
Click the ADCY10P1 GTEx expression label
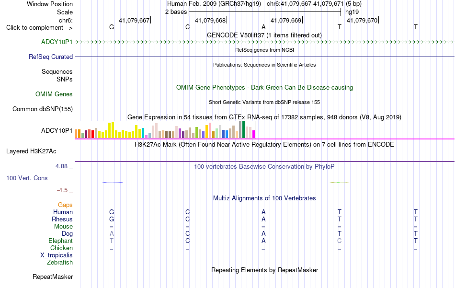point(57,131)
